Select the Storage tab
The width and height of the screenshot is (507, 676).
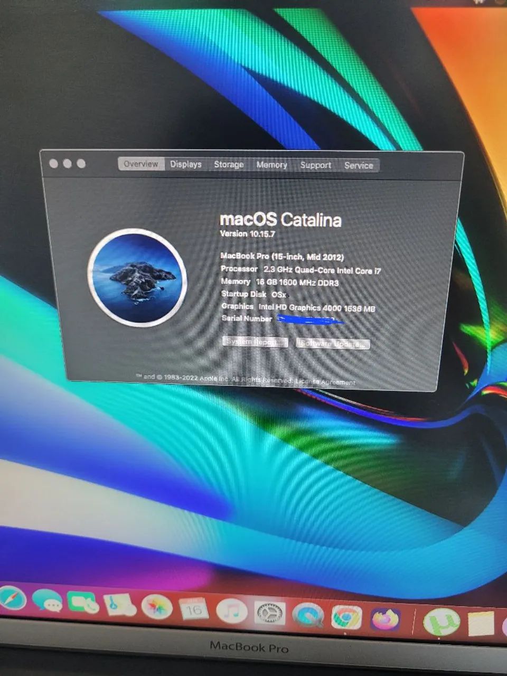[229, 165]
